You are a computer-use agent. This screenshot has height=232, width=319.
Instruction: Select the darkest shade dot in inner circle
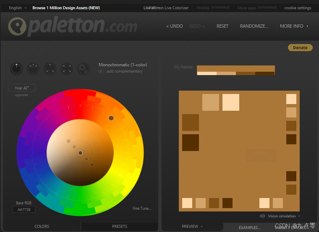coord(92,164)
